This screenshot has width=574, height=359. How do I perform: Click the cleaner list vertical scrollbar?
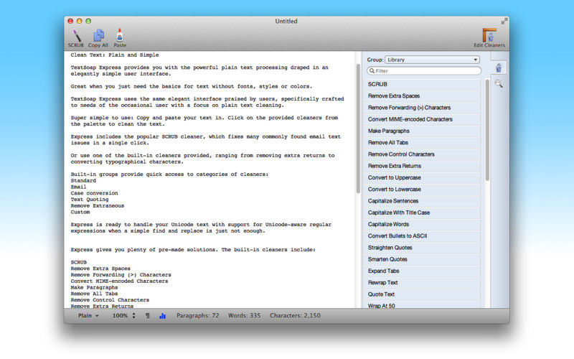[487, 130]
